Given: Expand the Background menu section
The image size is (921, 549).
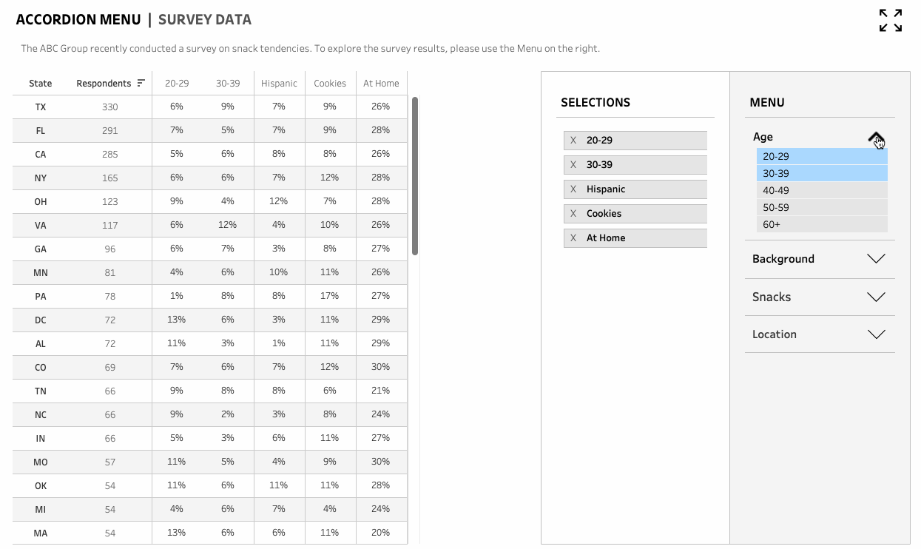Looking at the screenshot, I should point(820,259).
